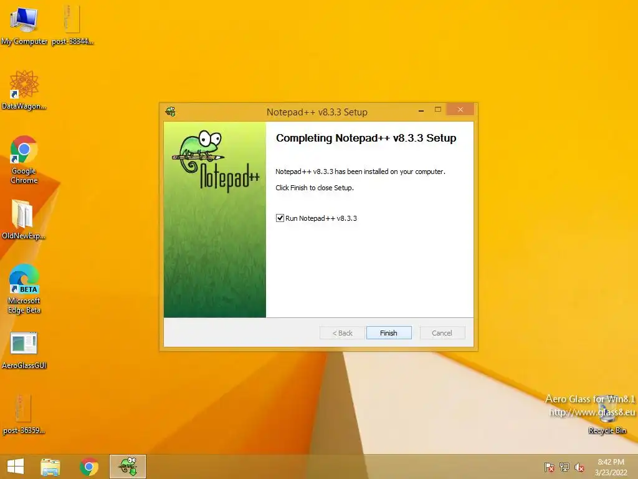Uncheck Run Notepad++ v8.3.3 checkbox
The height and width of the screenshot is (479, 638).
[280, 218]
